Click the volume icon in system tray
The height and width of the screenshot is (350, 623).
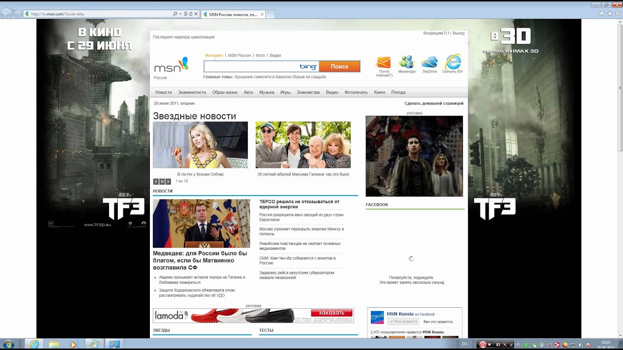click(581, 345)
